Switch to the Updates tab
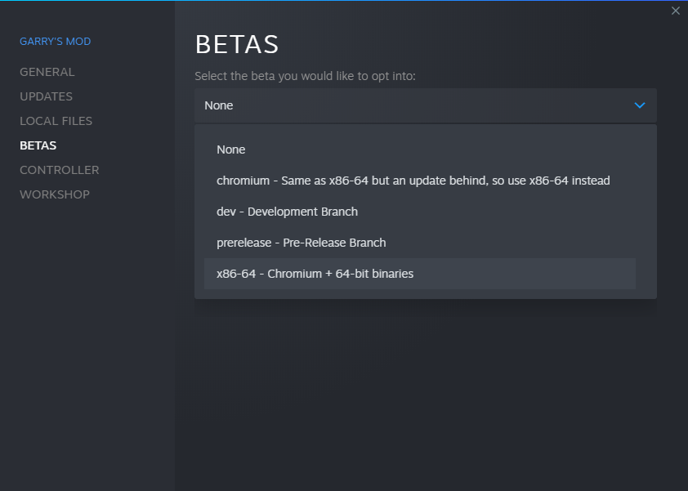 46,96
